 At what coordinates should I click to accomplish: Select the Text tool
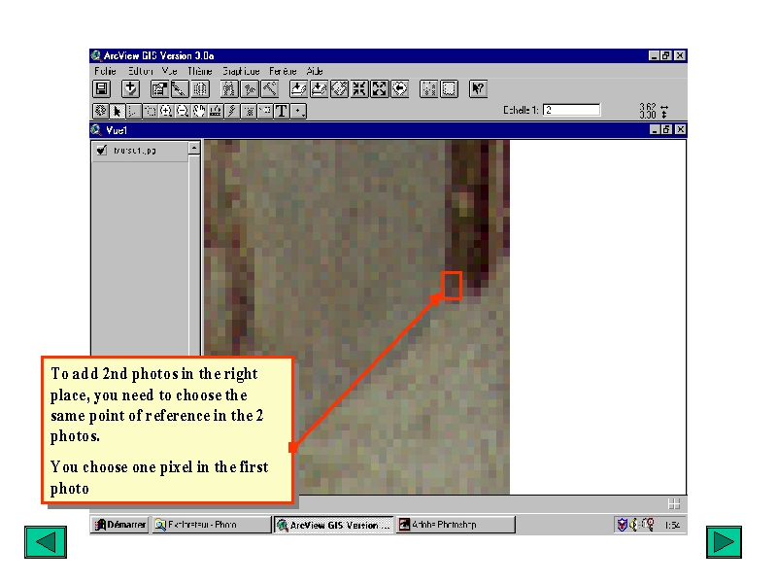pos(281,111)
